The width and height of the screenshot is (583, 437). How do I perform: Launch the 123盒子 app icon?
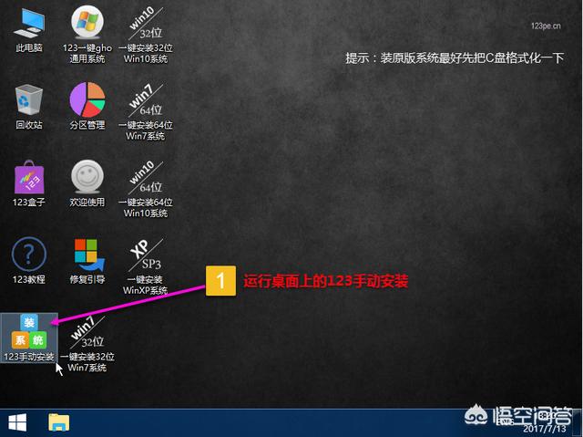(x=27, y=178)
